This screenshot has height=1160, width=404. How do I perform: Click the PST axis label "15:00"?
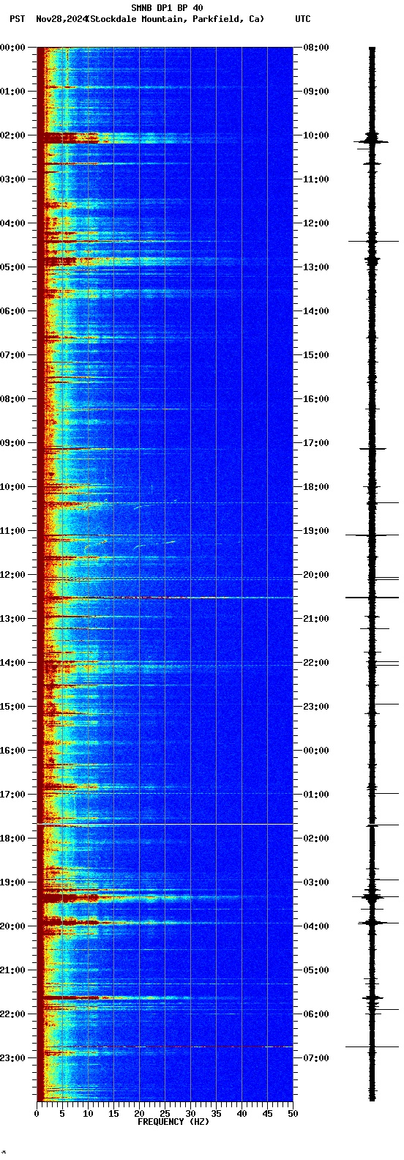(12, 707)
